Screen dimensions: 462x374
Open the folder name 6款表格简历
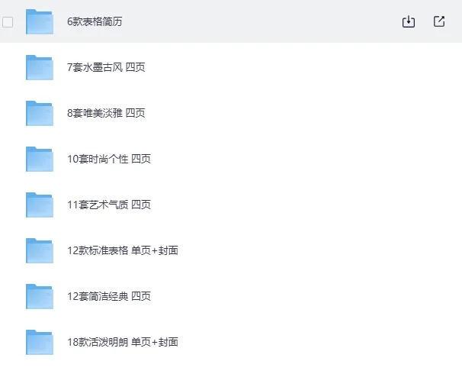pos(95,22)
